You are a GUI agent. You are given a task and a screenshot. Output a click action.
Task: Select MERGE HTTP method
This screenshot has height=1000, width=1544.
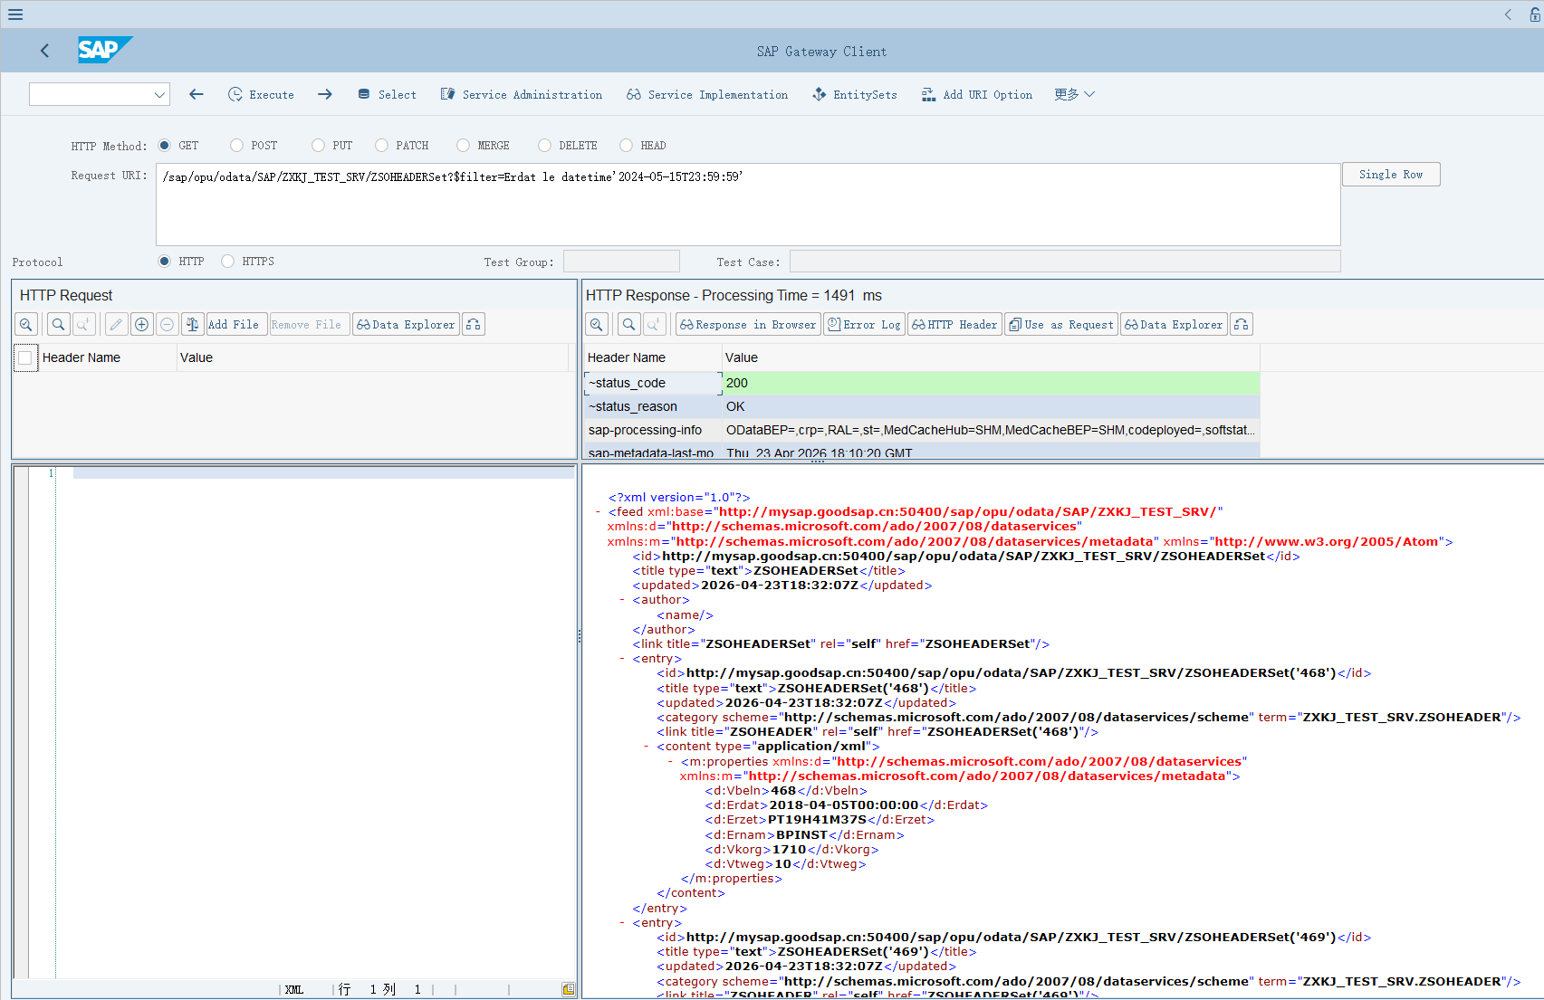point(463,145)
